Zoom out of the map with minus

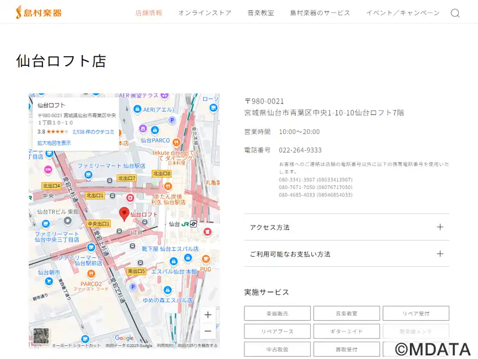coord(208,331)
